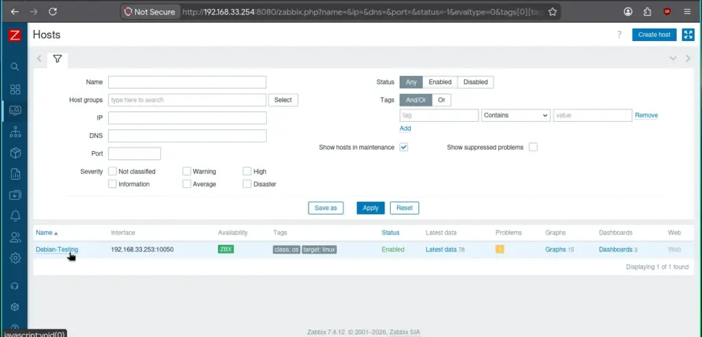Reload the page in browser
This screenshot has width=702, height=337.
(53, 12)
